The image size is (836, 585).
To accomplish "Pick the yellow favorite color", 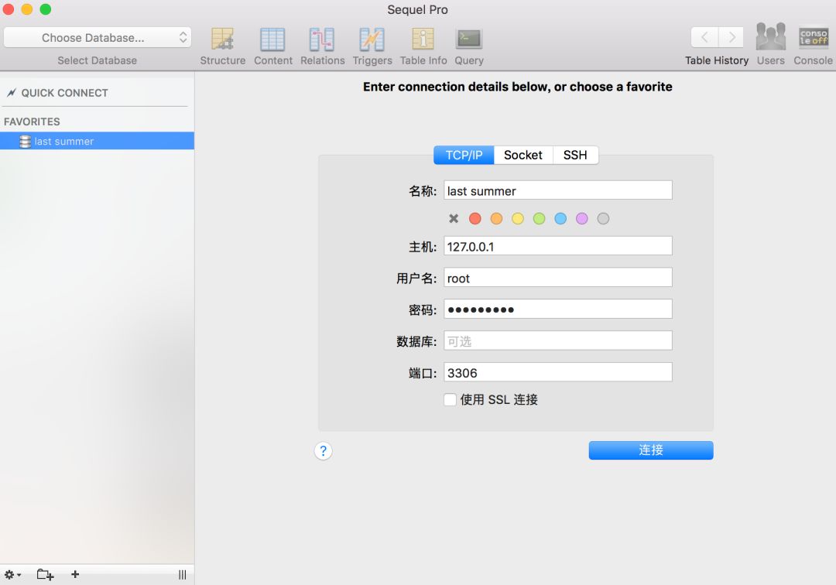I will pos(518,218).
